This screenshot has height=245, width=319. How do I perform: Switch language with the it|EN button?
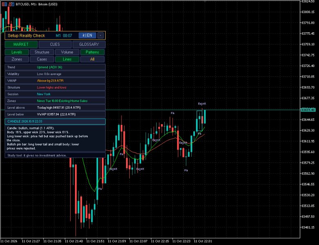point(87,36)
